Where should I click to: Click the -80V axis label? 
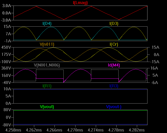tap(7, 125)
